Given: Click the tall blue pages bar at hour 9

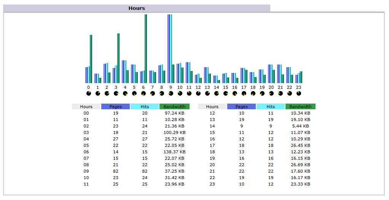Looking at the screenshot, I should pos(169,49).
